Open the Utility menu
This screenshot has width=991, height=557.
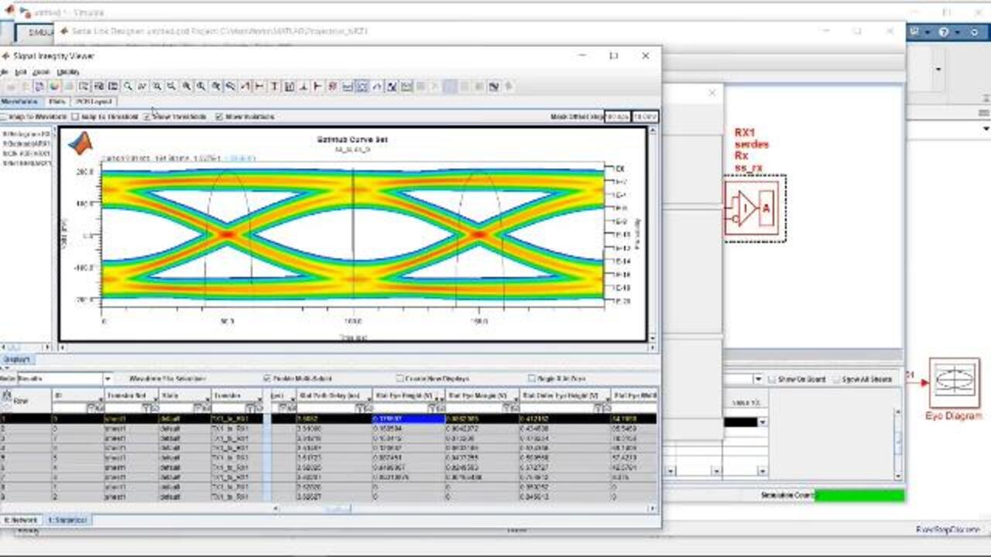coord(68,72)
